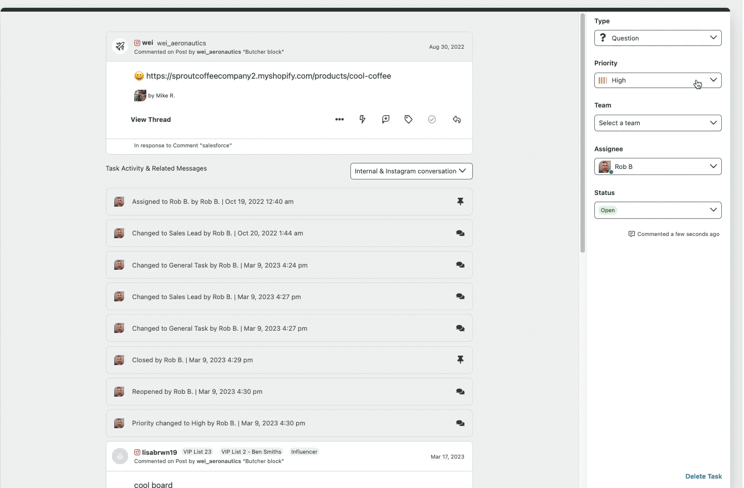Click the Influencer tag
The image size is (744, 488).
[x=304, y=452]
